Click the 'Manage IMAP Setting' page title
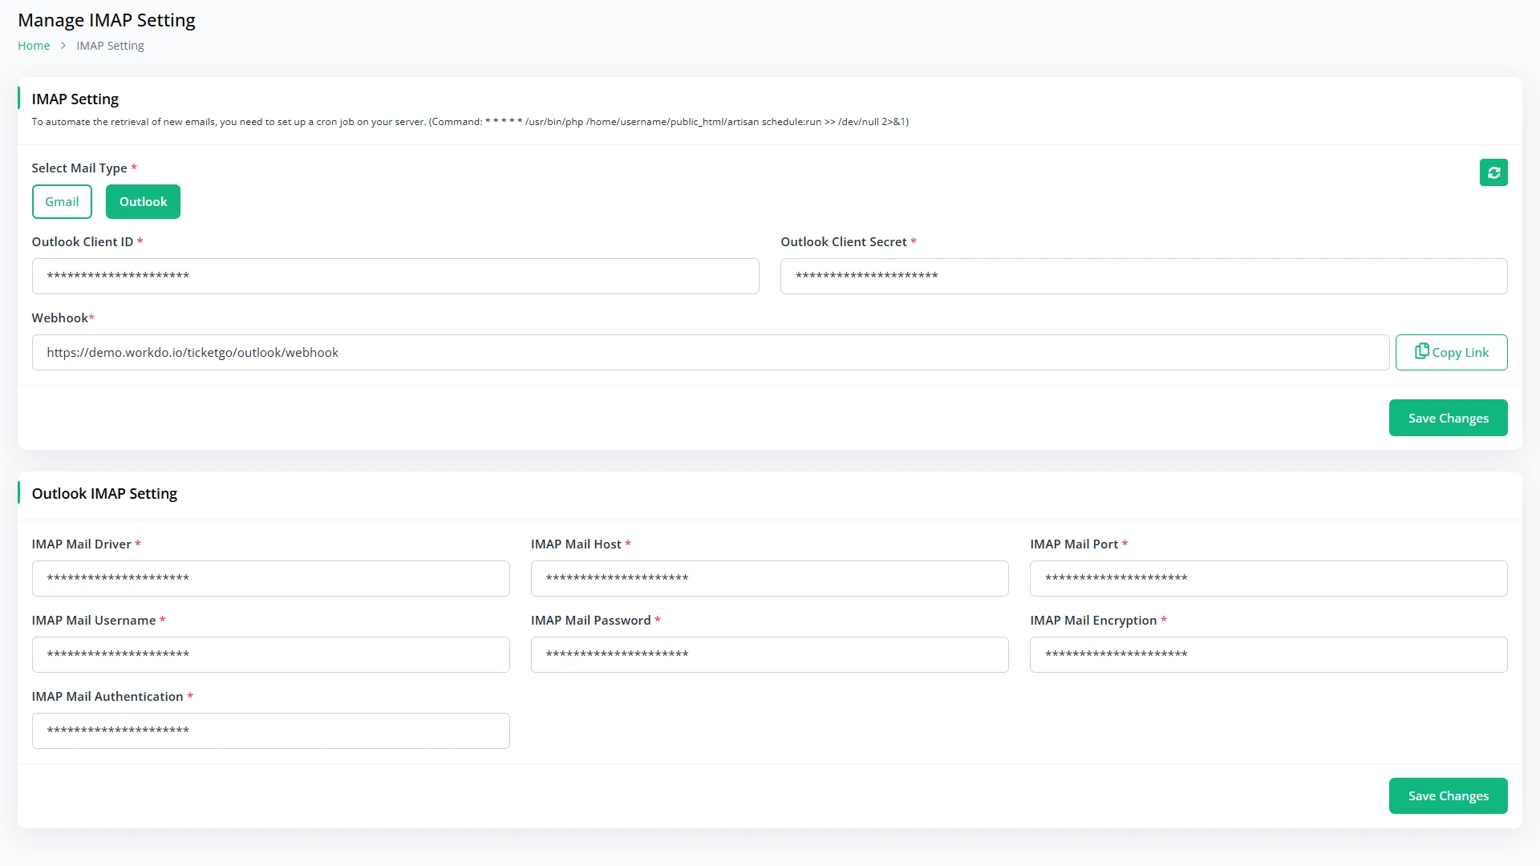Image resolution: width=1540 pixels, height=866 pixels. click(107, 20)
